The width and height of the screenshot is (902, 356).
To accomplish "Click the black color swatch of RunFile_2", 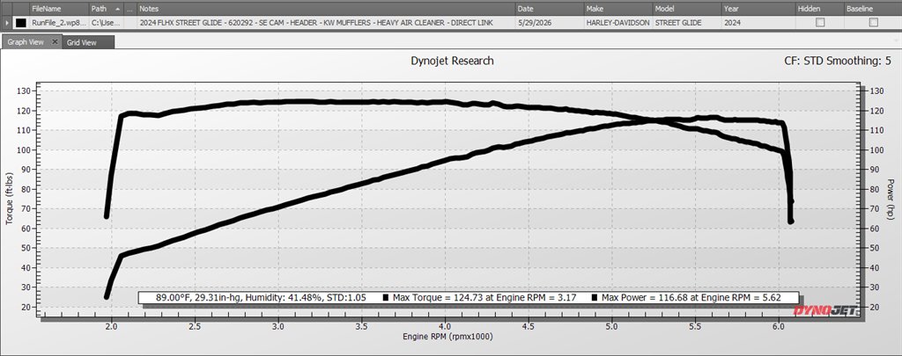I will (x=21, y=23).
